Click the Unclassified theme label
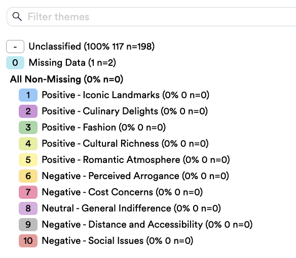 pos(92,47)
